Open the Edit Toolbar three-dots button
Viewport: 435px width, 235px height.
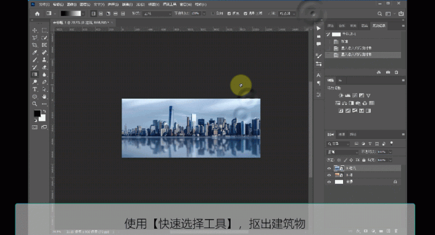coord(44,104)
